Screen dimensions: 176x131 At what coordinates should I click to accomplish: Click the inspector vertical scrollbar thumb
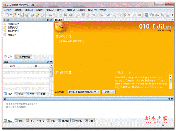pyautogui.click(x=51, y=72)
